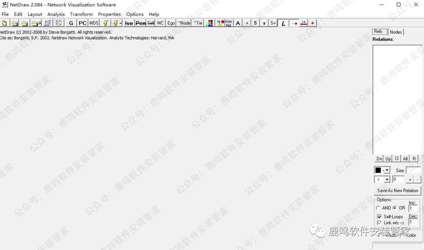Image resolution: width=424 pixels, height=250 pixels.
Task: Toggle the arrow heads toolbar icon
Action: 294,23
